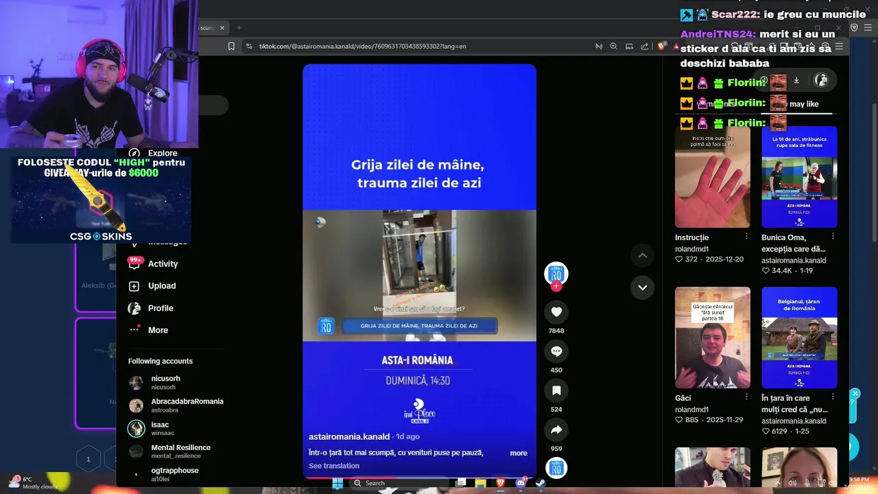Go to next video with down arrow

point(642,287)
